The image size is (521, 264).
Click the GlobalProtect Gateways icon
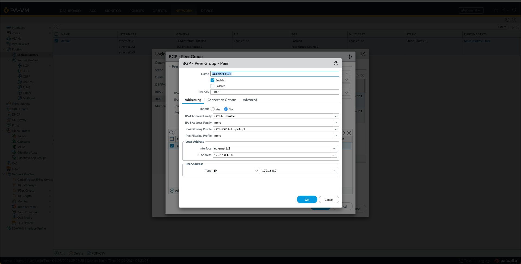tap(14, 141)
